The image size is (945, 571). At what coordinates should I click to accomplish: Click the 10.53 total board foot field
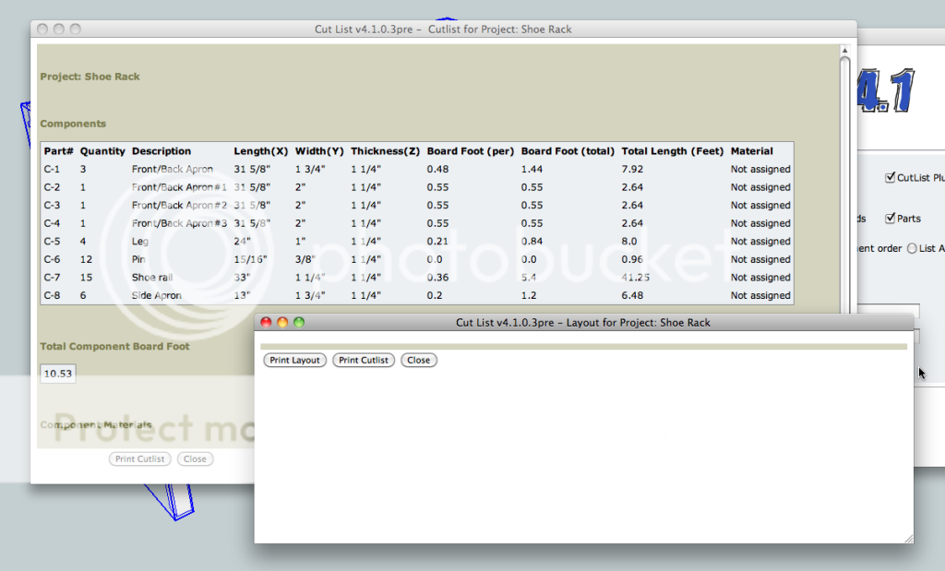[57, 374]
